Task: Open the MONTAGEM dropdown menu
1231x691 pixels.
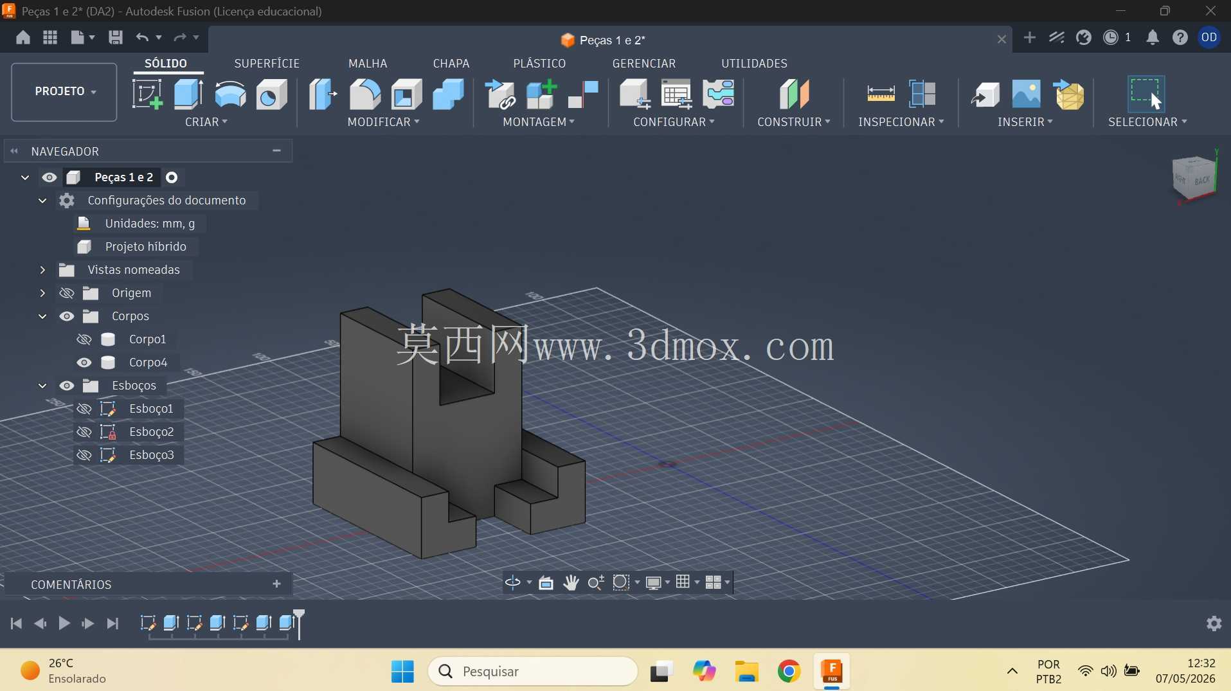Action: (539, 122)
